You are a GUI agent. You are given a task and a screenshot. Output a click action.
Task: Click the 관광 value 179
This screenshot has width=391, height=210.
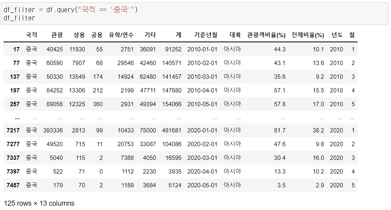58,185
